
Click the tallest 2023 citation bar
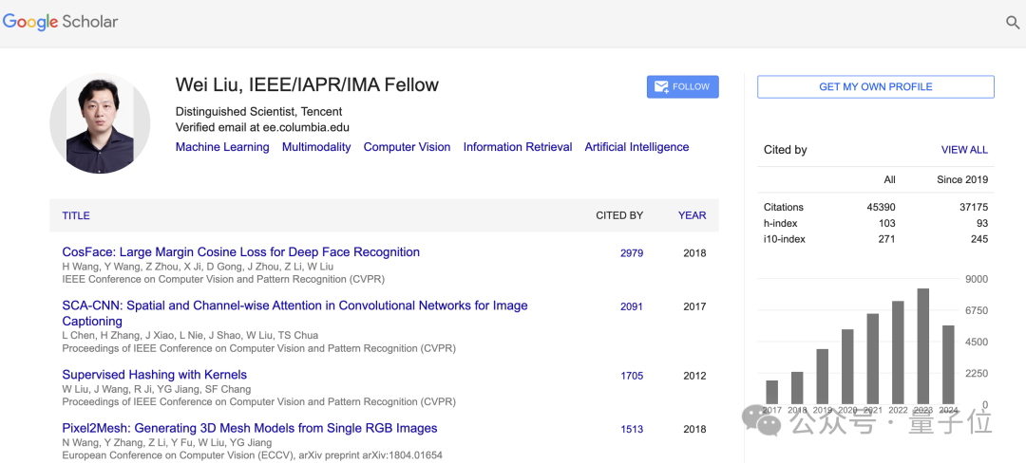922,346
